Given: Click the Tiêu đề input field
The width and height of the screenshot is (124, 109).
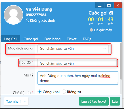Looking at the screenshot, I should point(78,63).
